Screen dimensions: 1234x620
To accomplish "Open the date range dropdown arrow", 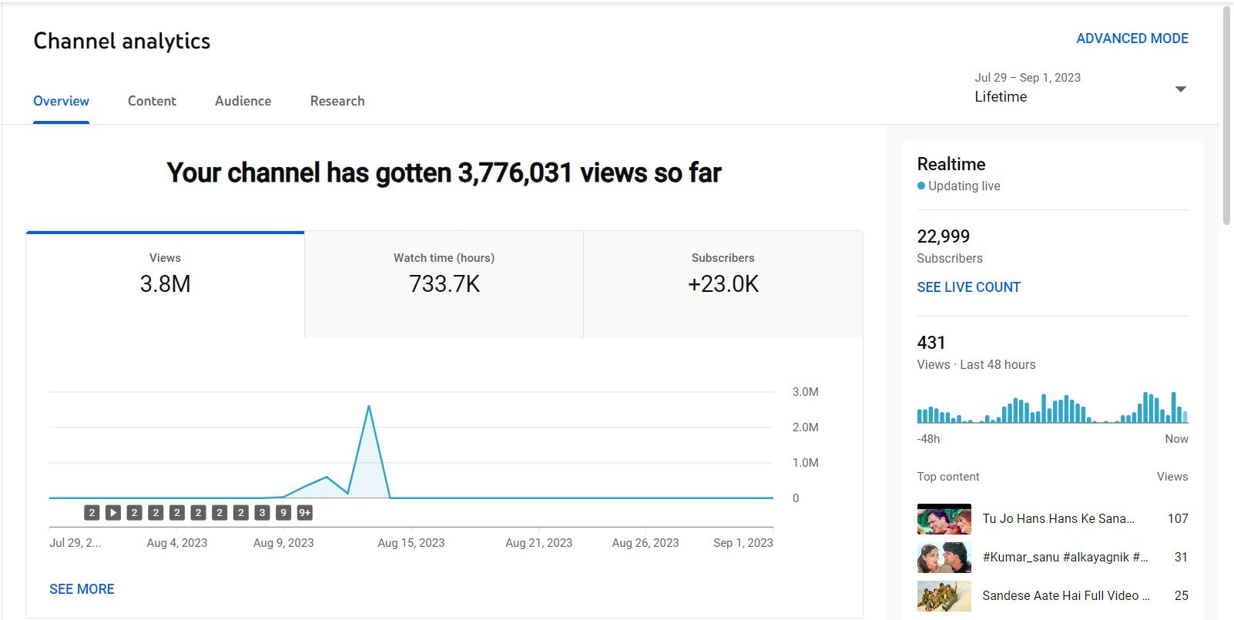I will [x=1180, y=89].
